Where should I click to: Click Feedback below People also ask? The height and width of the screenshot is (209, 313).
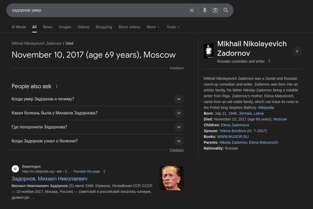tap(177, 150)
